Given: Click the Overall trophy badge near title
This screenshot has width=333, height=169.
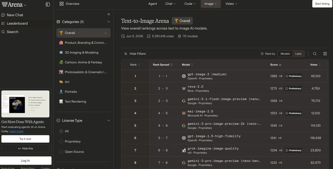Looking at the screenshot, I should tap(182, 21).
